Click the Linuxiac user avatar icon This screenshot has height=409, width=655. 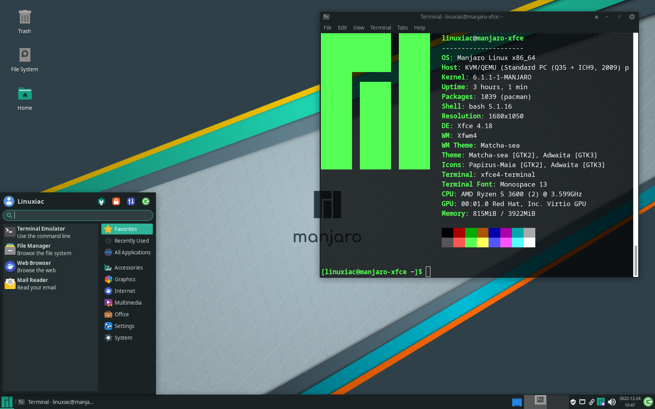pyautogui.click(x=9, y=201)
